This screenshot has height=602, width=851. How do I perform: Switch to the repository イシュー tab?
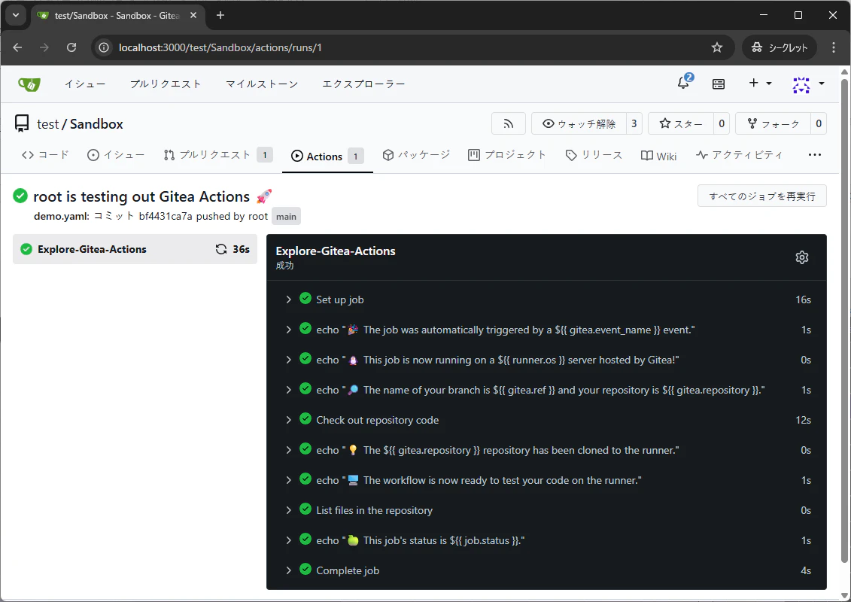click(x=116, y=155)
